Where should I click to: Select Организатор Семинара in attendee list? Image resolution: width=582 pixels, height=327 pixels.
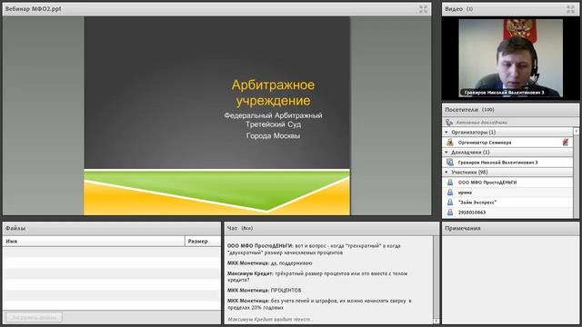pyautogui.click(x=507, y=143)
